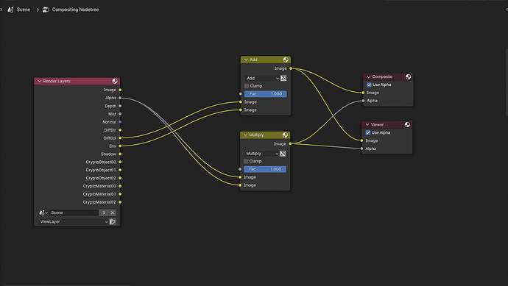Click CryptoObject02 output socket
The image size is (508, 286).
120,178
